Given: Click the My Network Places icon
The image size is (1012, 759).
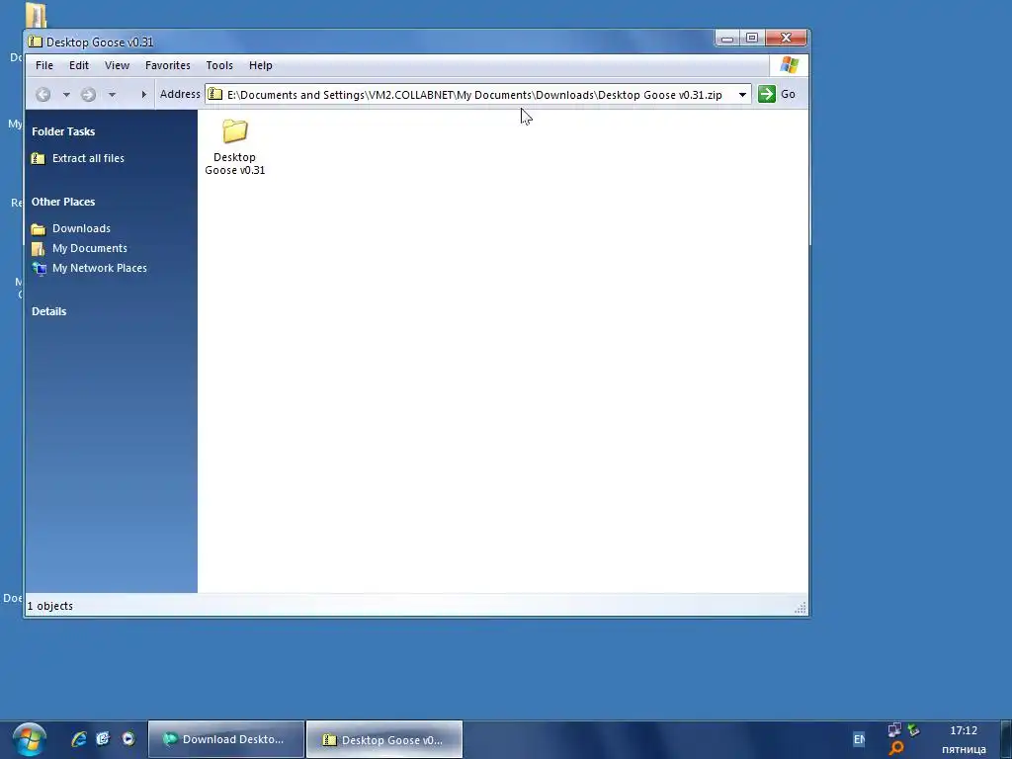Looking at the screenshot, I should click(x=40, y=269).
